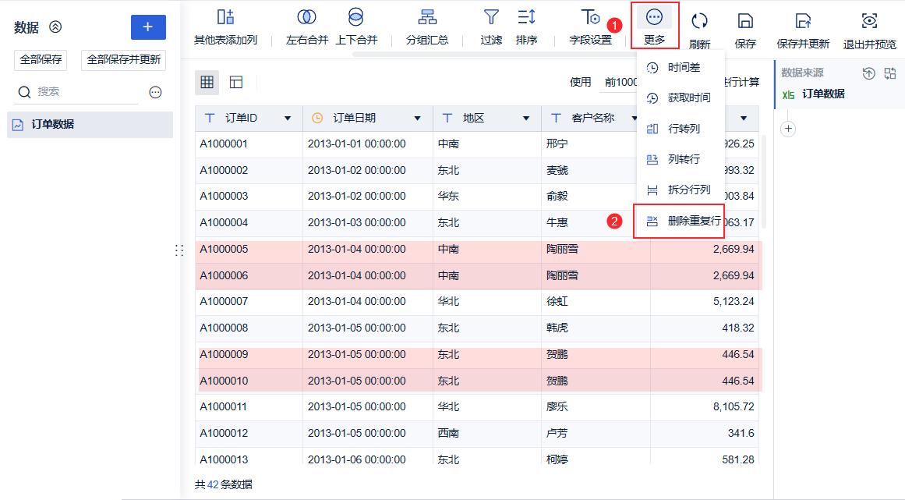This screenshot has width=905, height=500.
Task: Click the 42 total record count link
Action: click(x=212, y=485)
